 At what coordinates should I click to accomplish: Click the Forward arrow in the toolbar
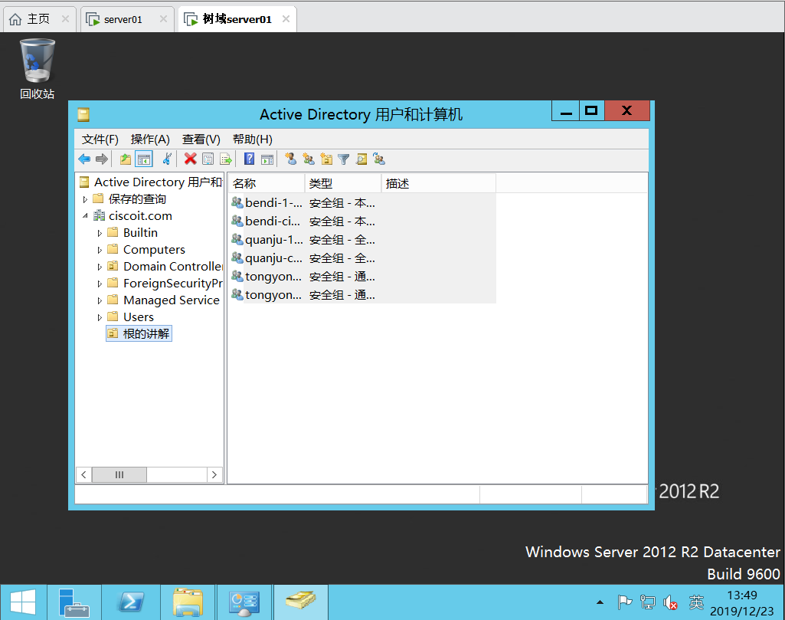[102, 159]
